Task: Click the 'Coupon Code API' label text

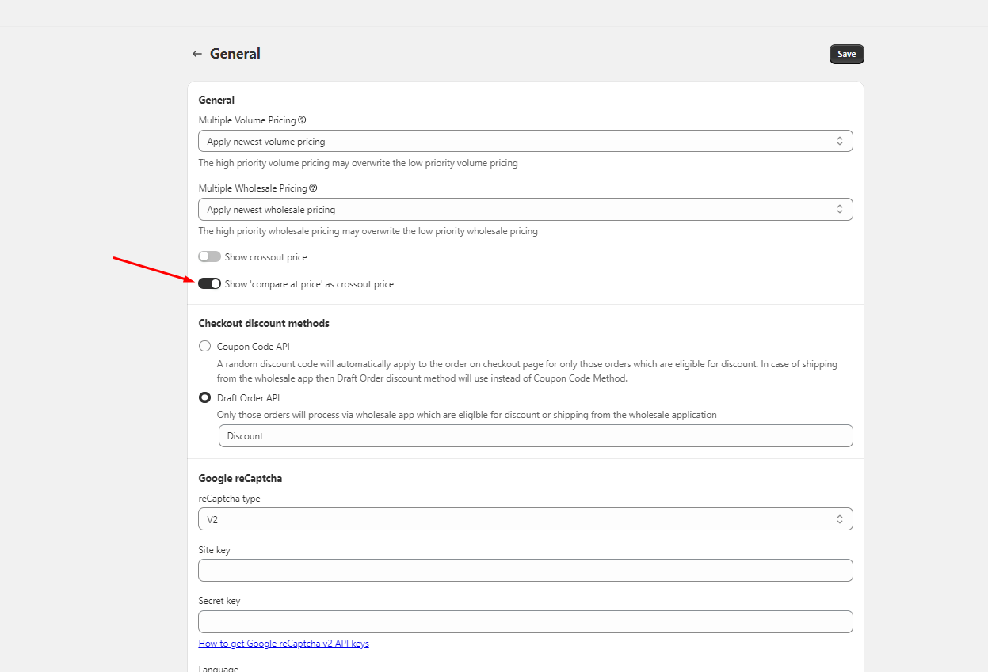Action: 254,346
